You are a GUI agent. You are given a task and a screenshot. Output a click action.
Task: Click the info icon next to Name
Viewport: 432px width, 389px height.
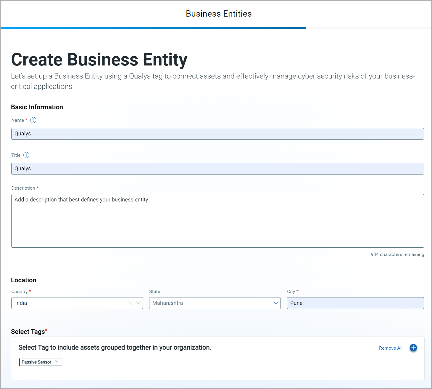[33, 120]
